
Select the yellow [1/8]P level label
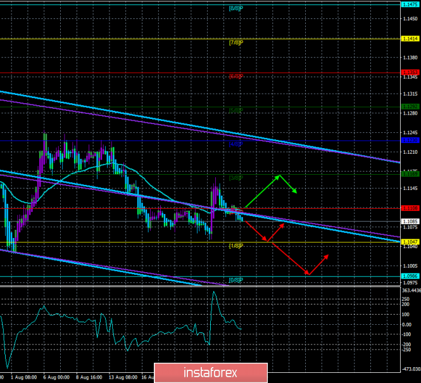(236, 246)
